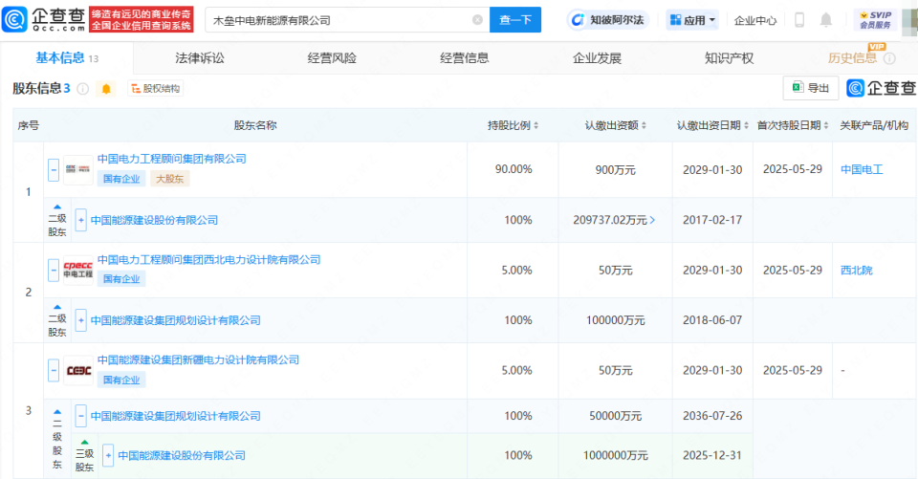Open 股权结构 view button

[x=155, y=88]
